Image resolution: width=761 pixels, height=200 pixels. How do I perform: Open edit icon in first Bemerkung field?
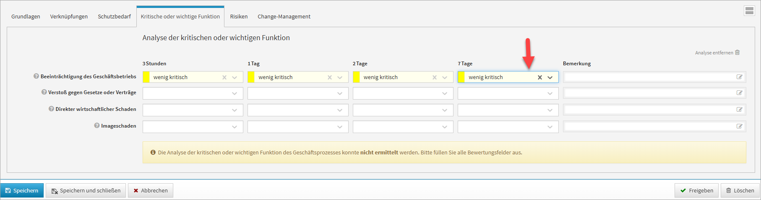tap(739, 77)
